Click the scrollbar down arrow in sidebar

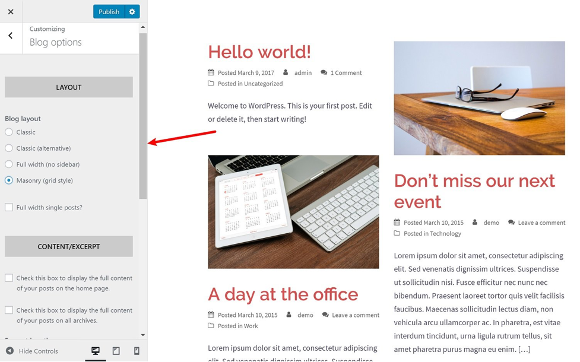click(x=143, y=335)
